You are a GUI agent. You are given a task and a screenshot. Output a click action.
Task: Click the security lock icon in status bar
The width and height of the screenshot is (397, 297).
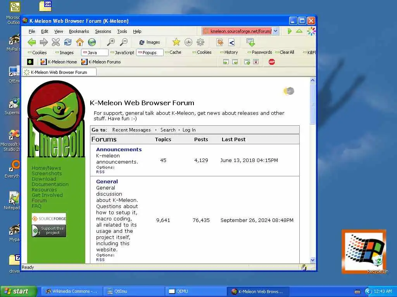pyautogui.click(x=304, y=268)
